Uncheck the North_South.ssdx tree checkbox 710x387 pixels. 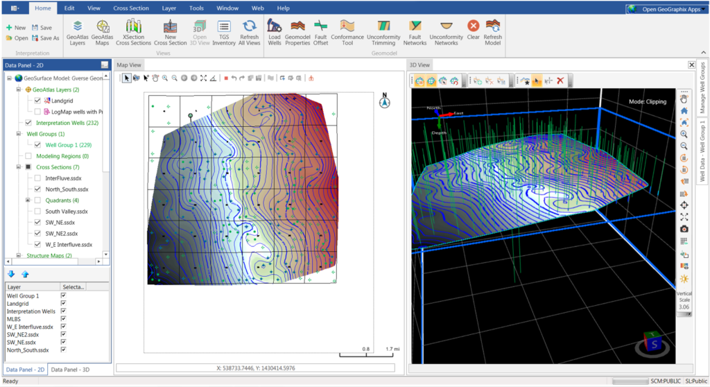click(x=37, y=189)
